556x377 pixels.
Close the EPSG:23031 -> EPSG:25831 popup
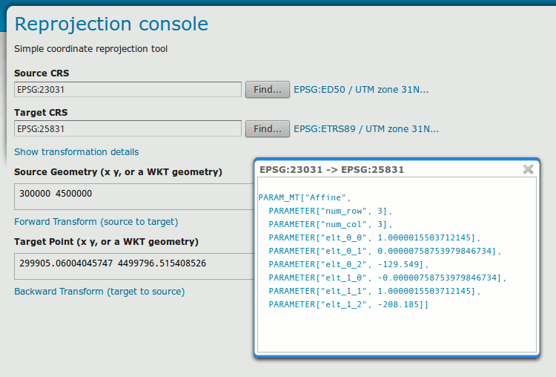(x=528, y=169)
